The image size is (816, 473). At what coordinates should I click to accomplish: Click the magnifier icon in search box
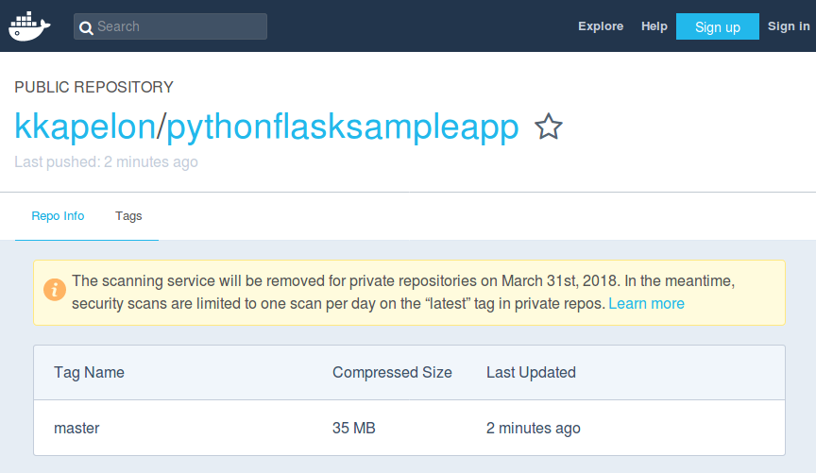tap(86, 27)
